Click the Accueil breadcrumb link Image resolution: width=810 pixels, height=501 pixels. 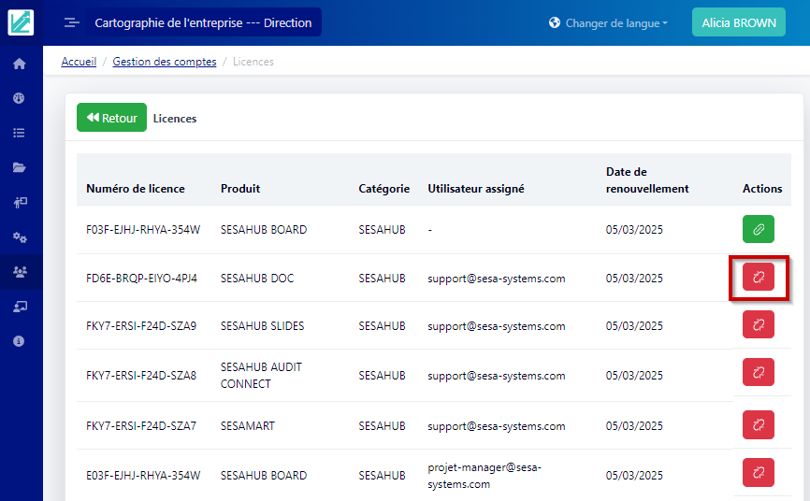coord(79,62)
